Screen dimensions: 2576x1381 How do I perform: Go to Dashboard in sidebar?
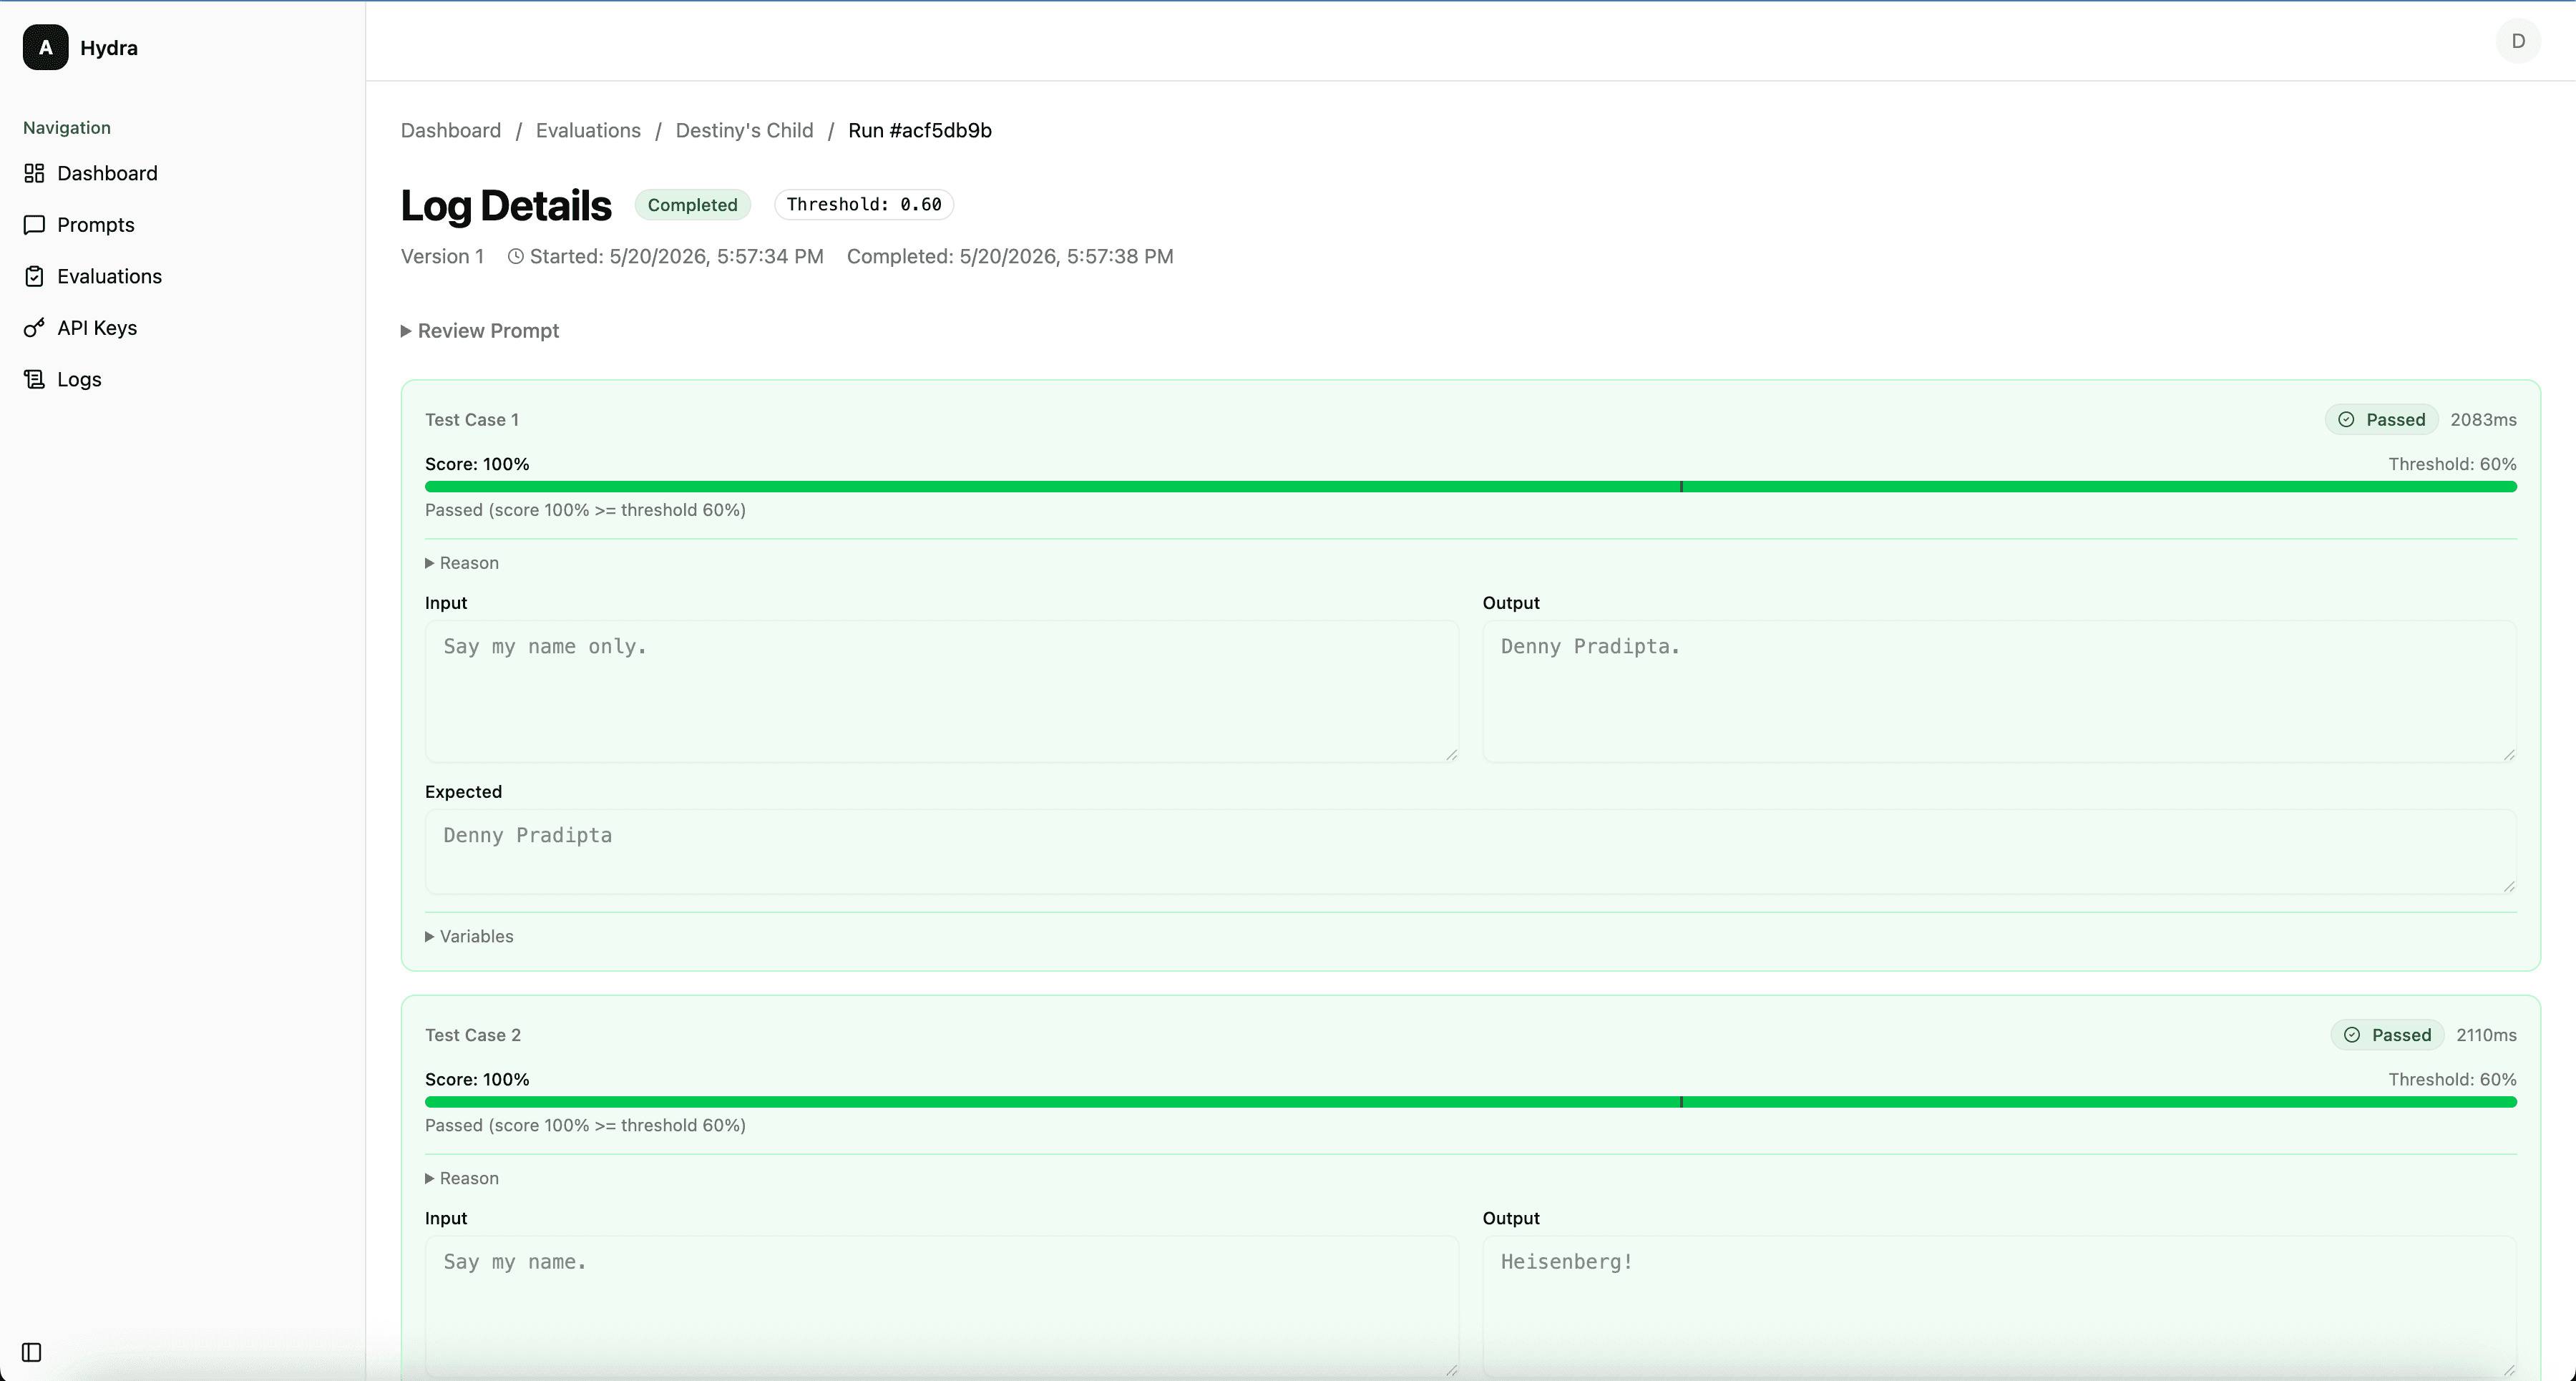tap(107, 174)
